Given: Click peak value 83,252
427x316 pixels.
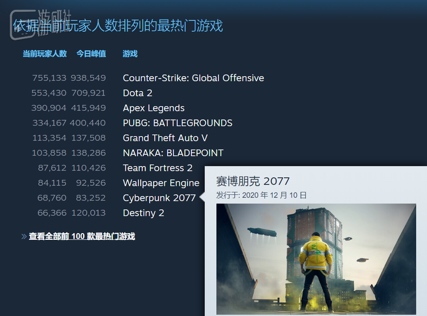Looking at the screenshot, I should 91,198.
